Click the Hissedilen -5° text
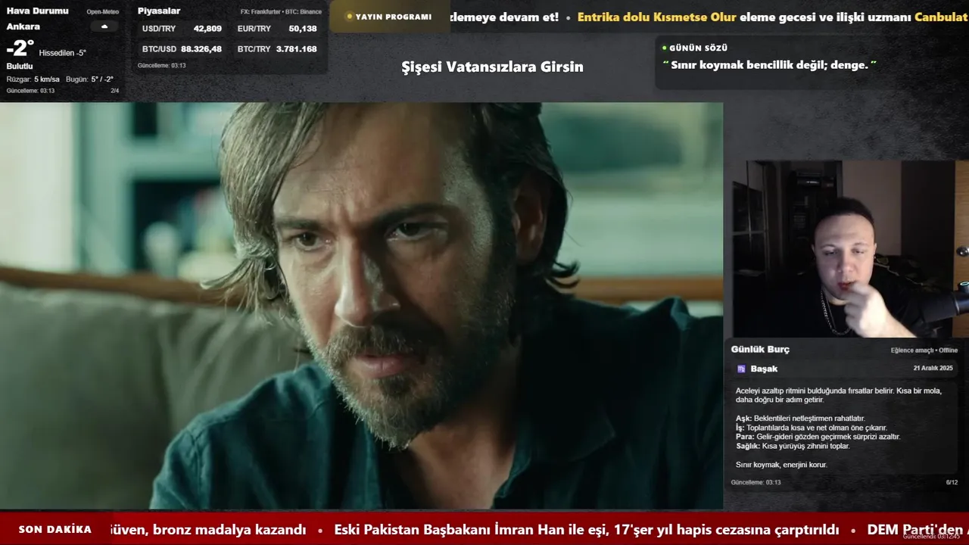This screenshot has height=545, width=969. [x=62, y=53]
